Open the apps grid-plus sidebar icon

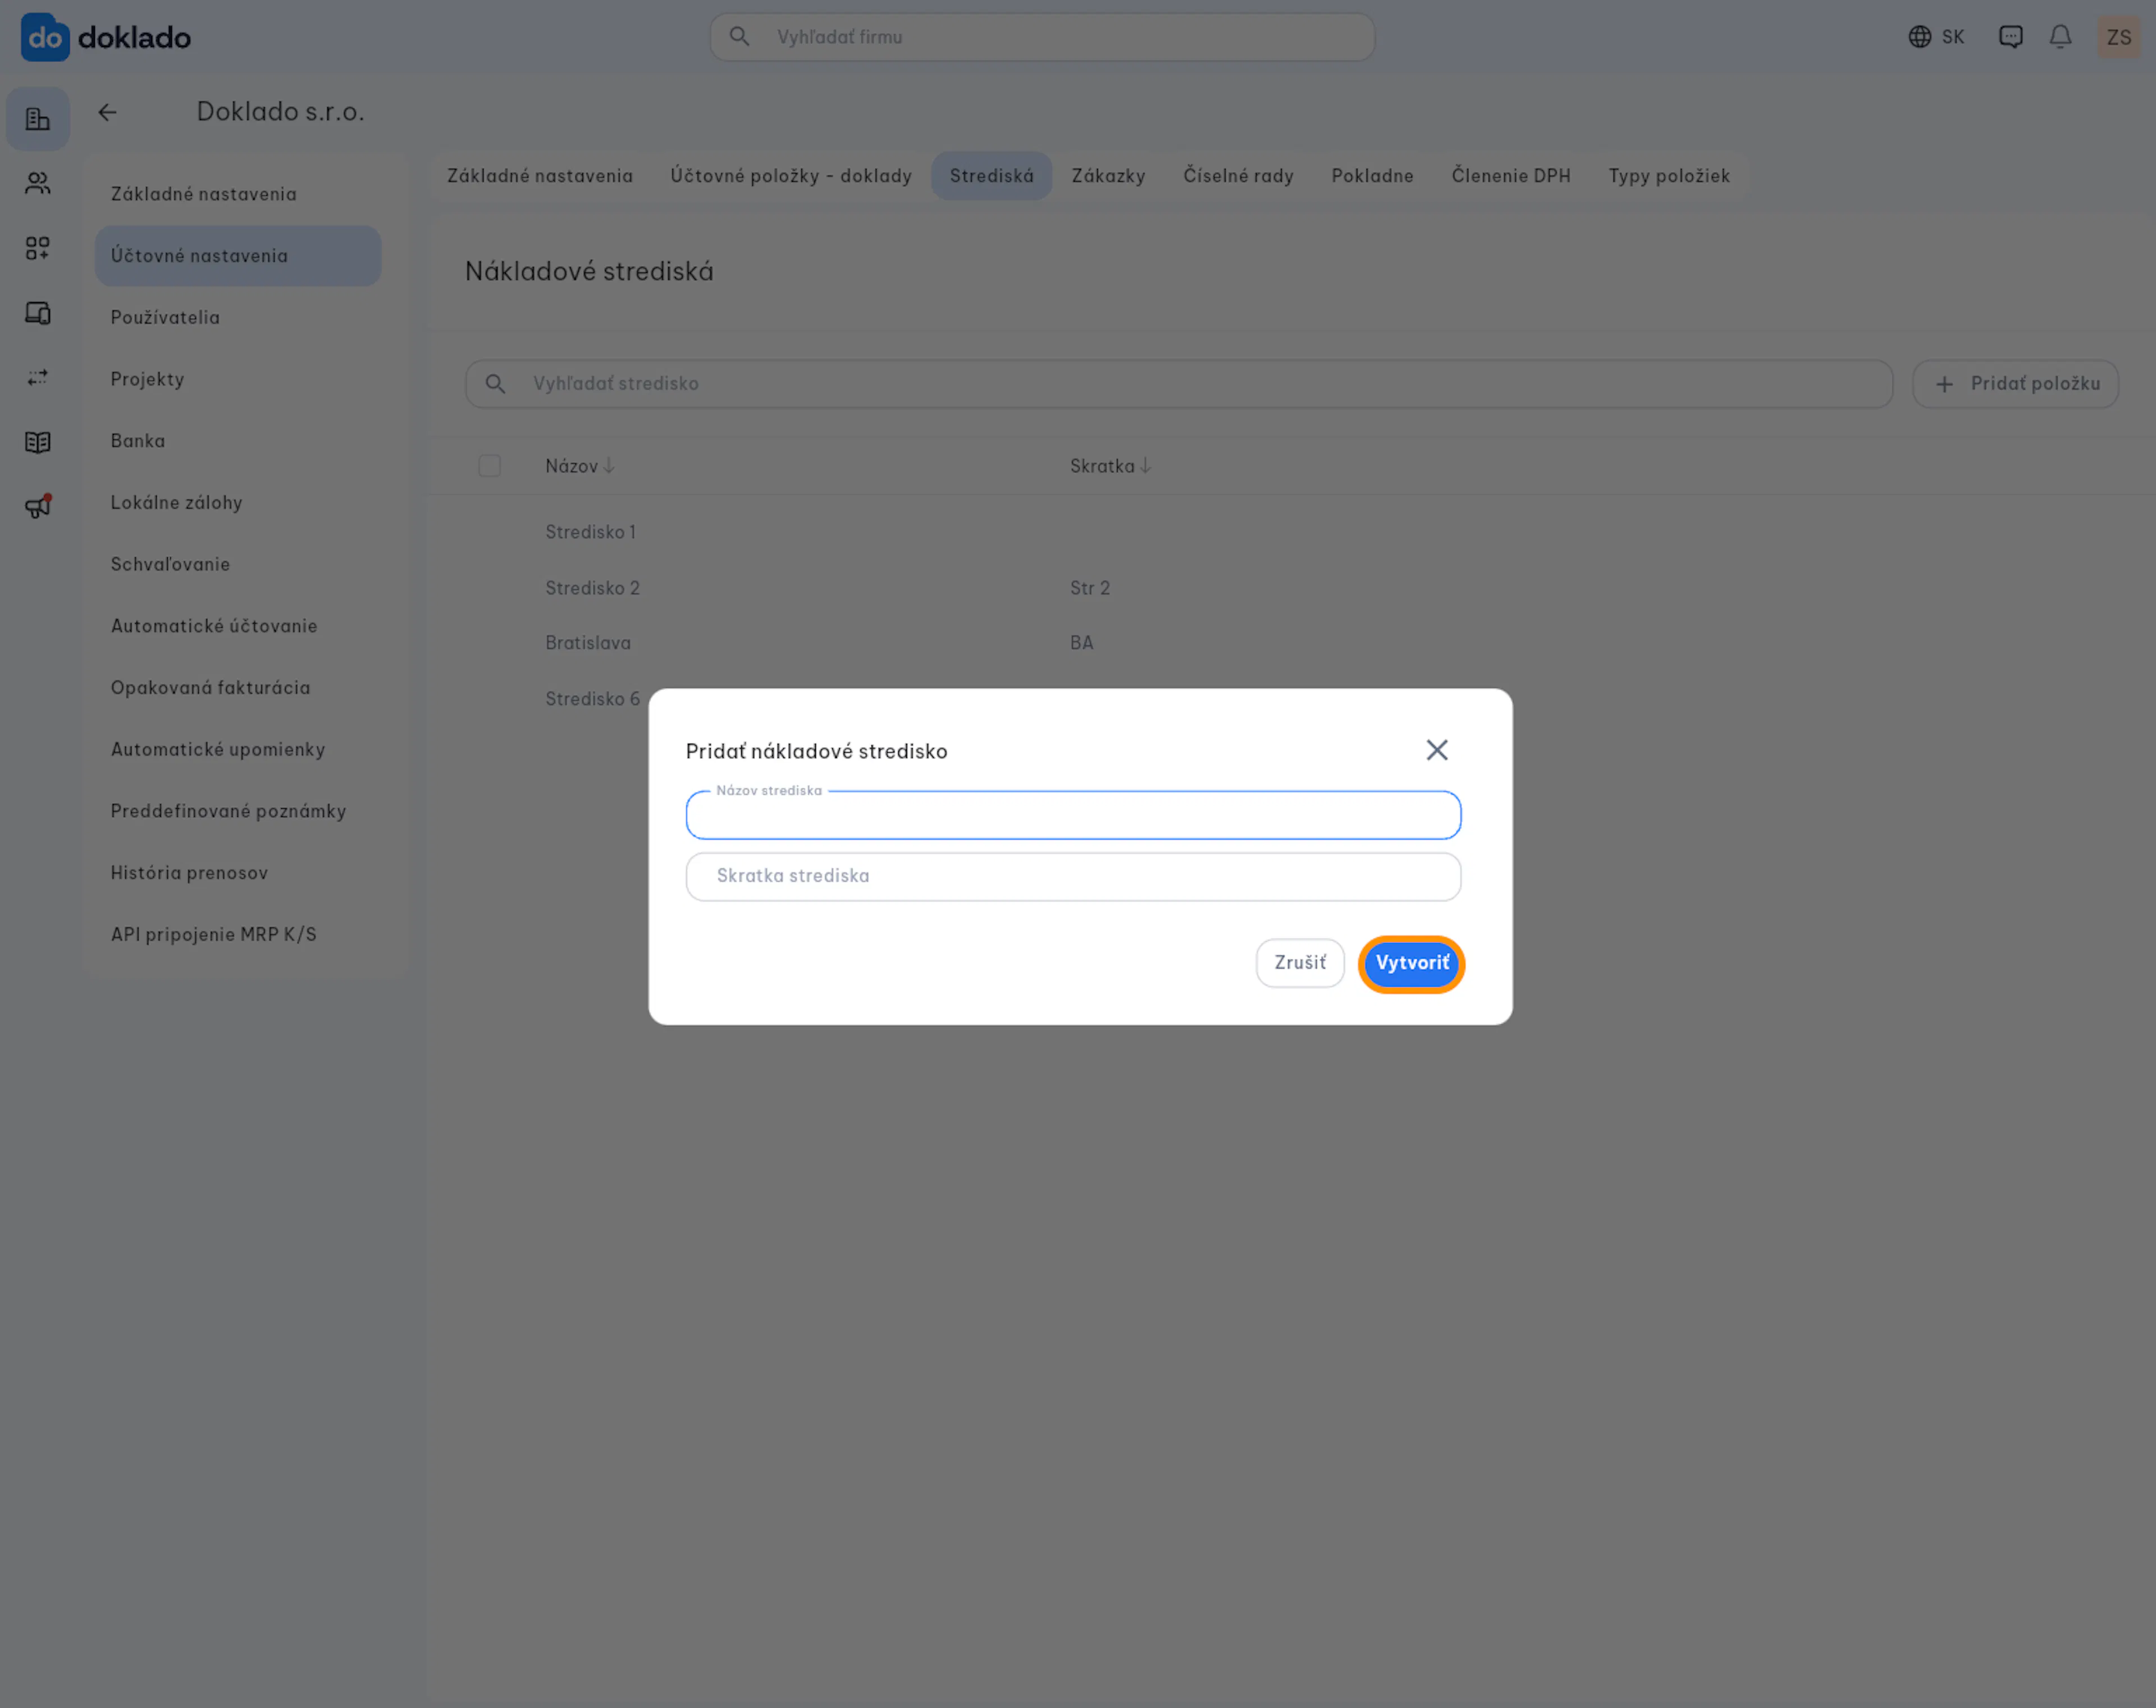pos(38,248)
